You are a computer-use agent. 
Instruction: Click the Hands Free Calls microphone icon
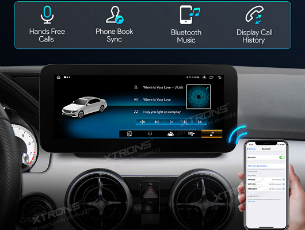(x=47, y=14)
